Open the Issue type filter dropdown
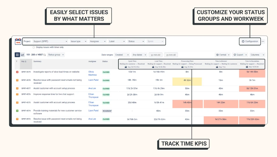Screen dimensions: 277x157 point(78,41)
